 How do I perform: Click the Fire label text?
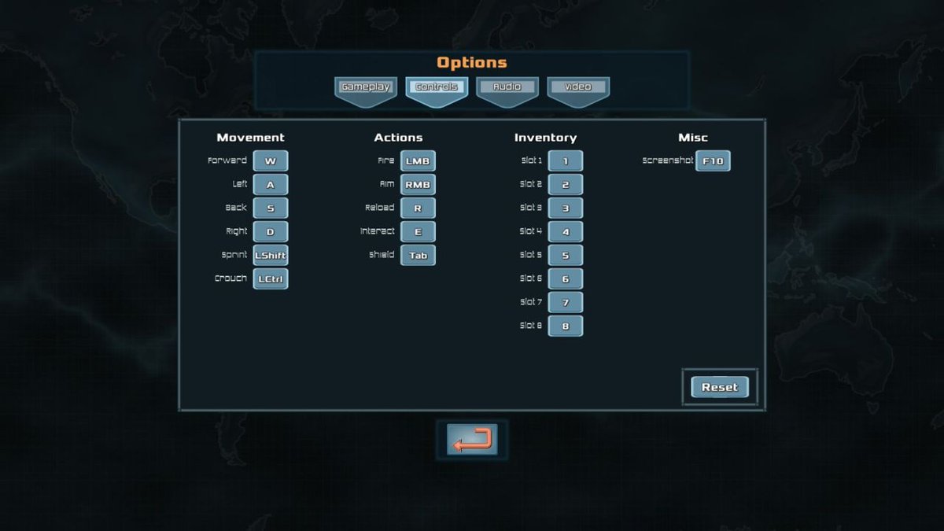pos(386,160)
